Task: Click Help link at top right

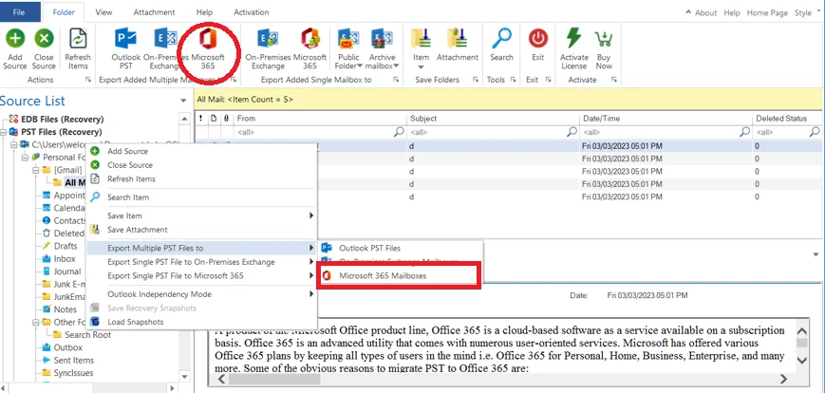Action: [732, 12]
